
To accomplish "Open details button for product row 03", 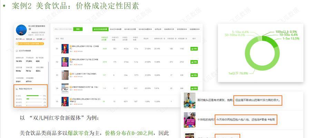I will pos(194,75).
